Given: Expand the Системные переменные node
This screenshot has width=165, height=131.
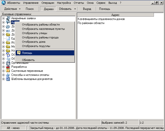Looking at the screenshot, I should 4,71.
